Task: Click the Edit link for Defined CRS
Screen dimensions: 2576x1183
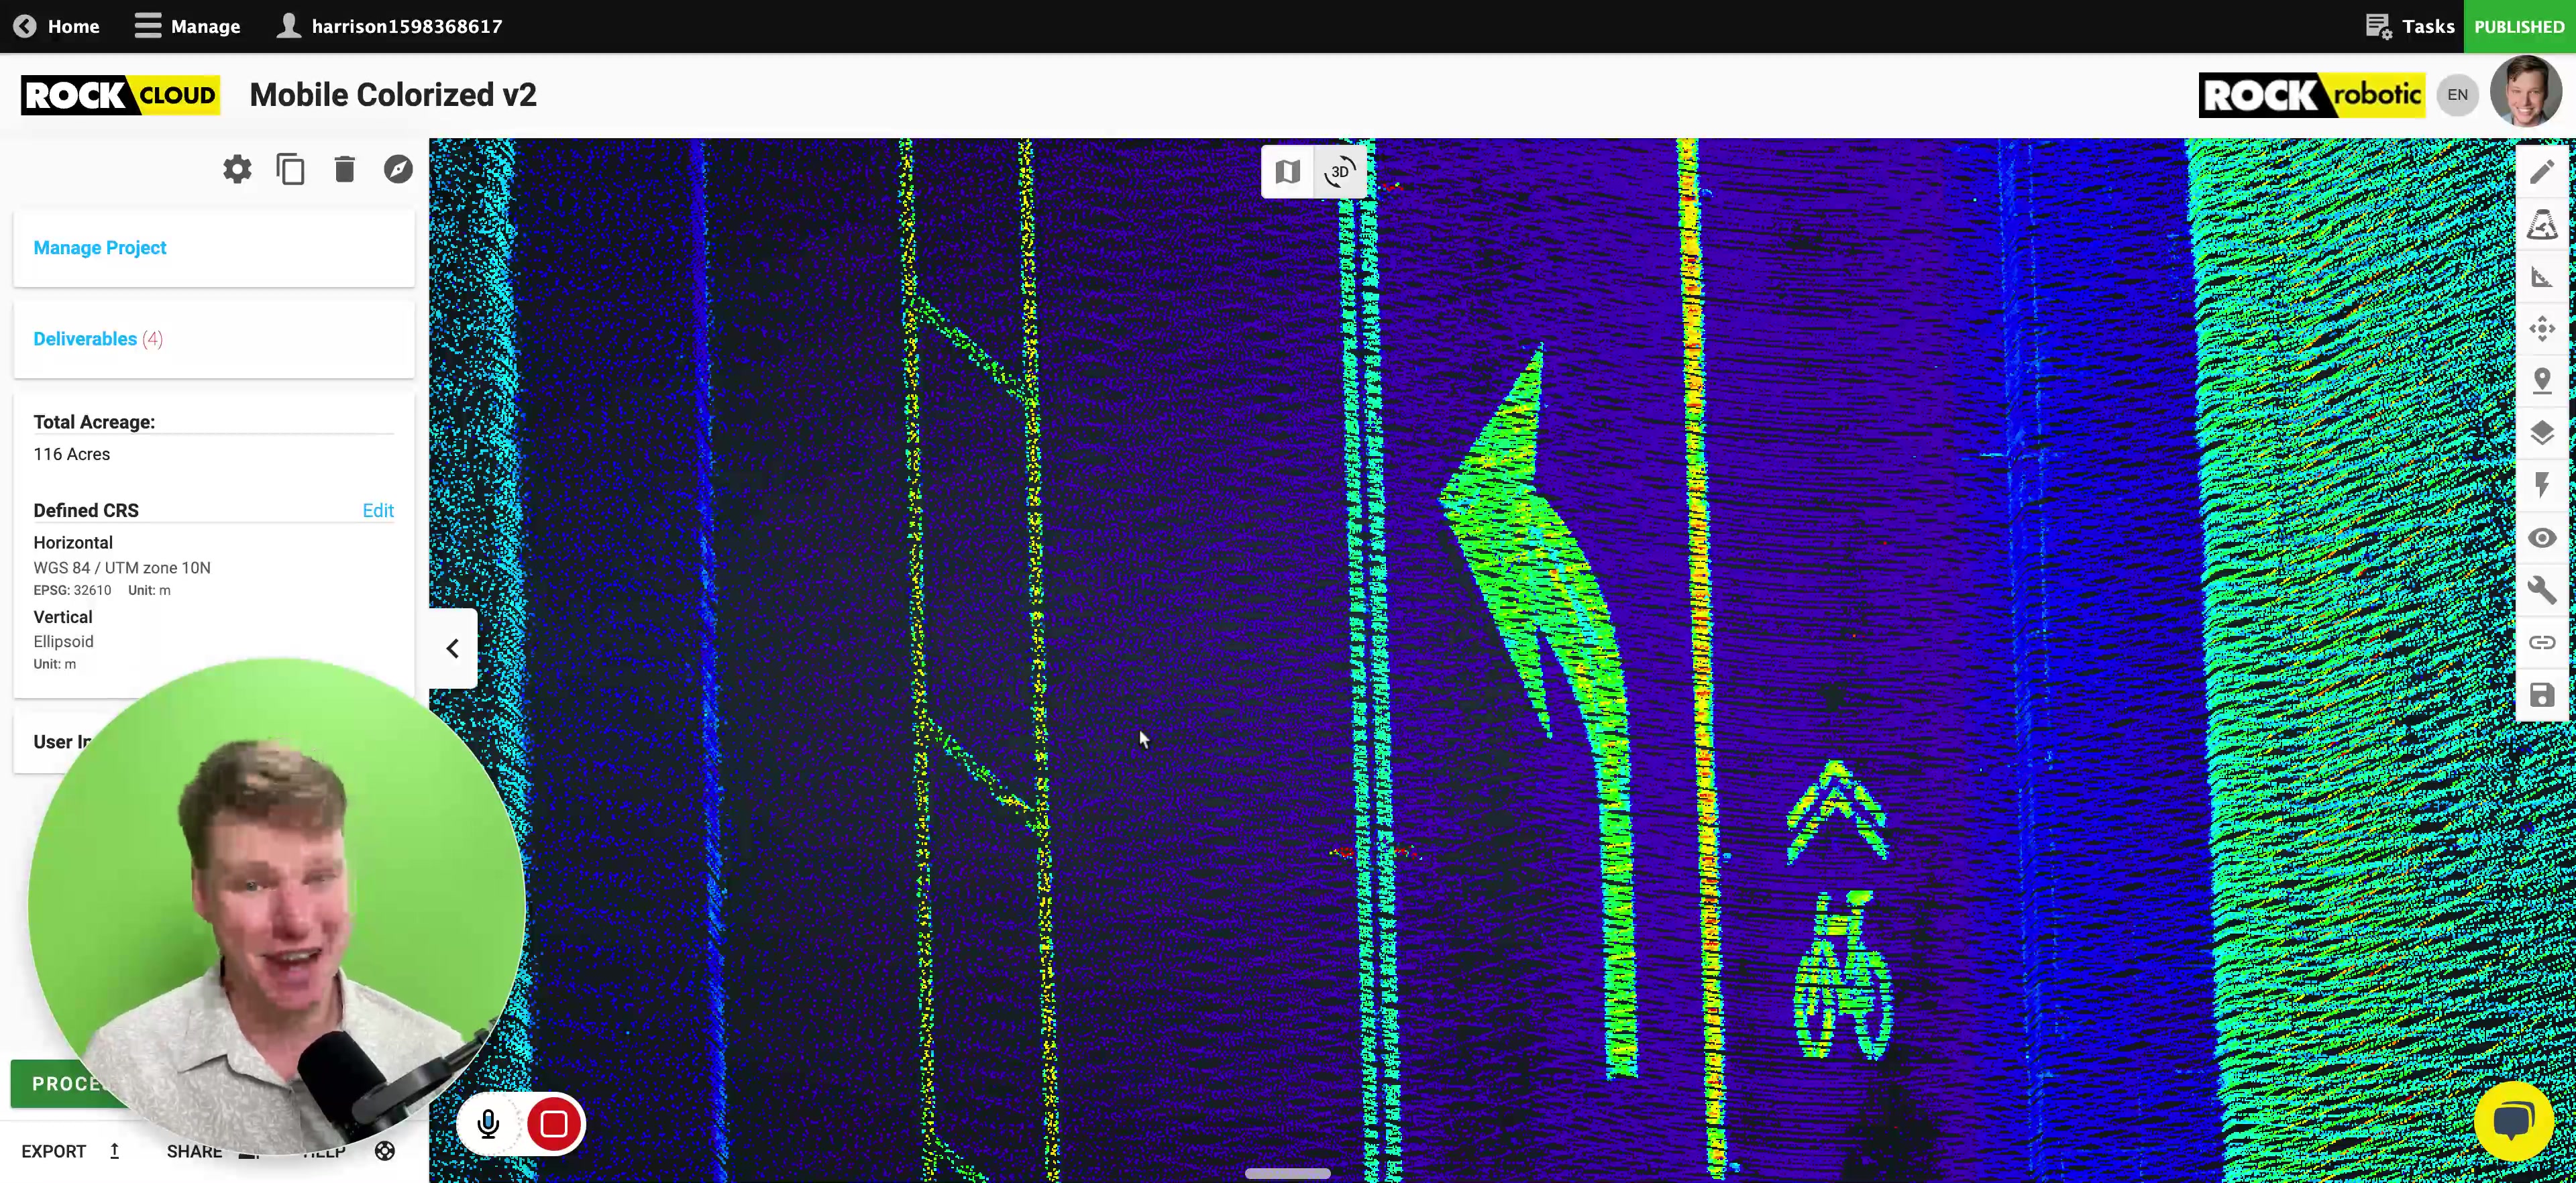Action: coord(377,510)
